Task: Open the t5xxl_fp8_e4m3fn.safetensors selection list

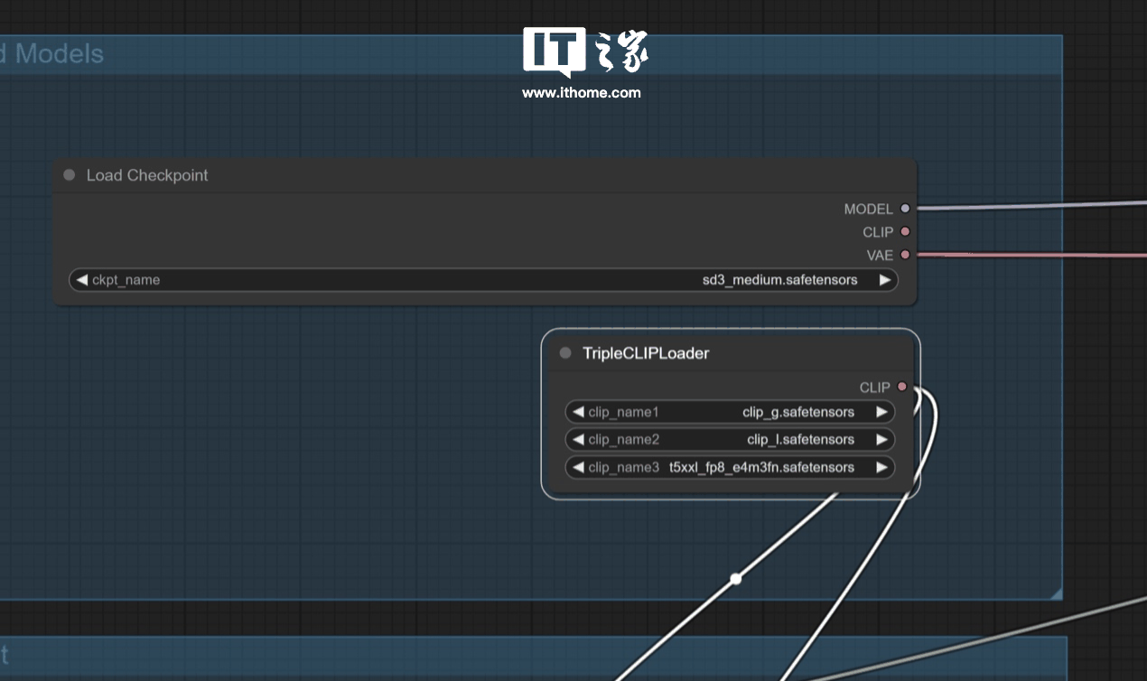Action: pyautogui.click(x=760, y=468)
